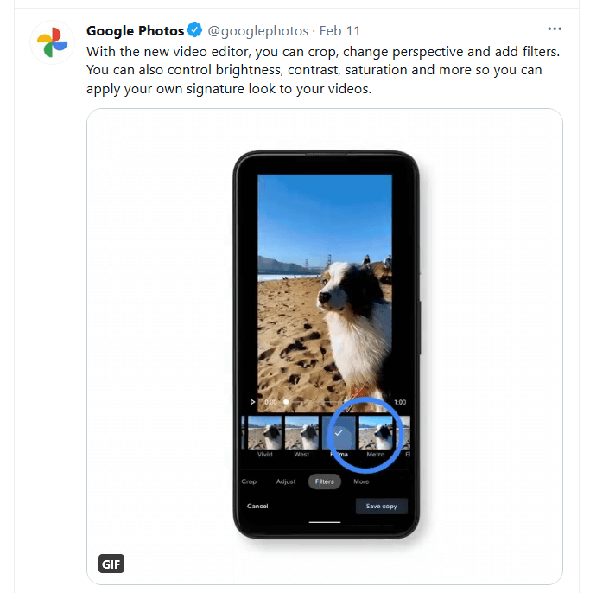
Task: Open the Feb 11 tweet timestamp
Action: (339, 30)
